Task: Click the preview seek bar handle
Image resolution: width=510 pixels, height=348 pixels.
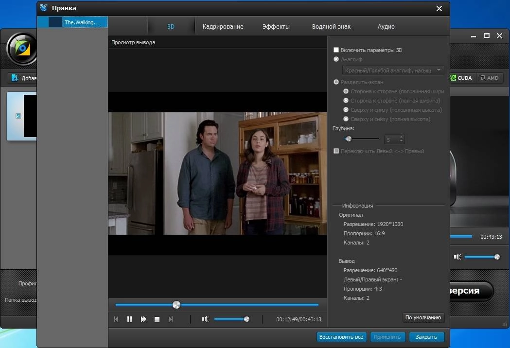Action: [x=176, y=305]
